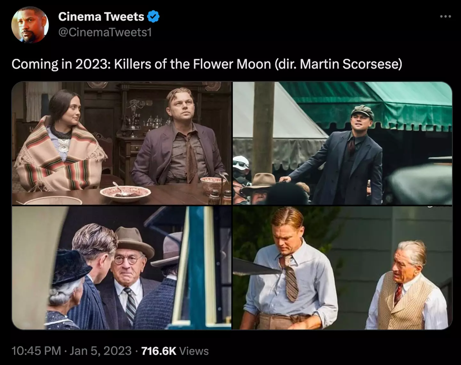Open the Cinema Tweets profile avatar

(30, 25)
